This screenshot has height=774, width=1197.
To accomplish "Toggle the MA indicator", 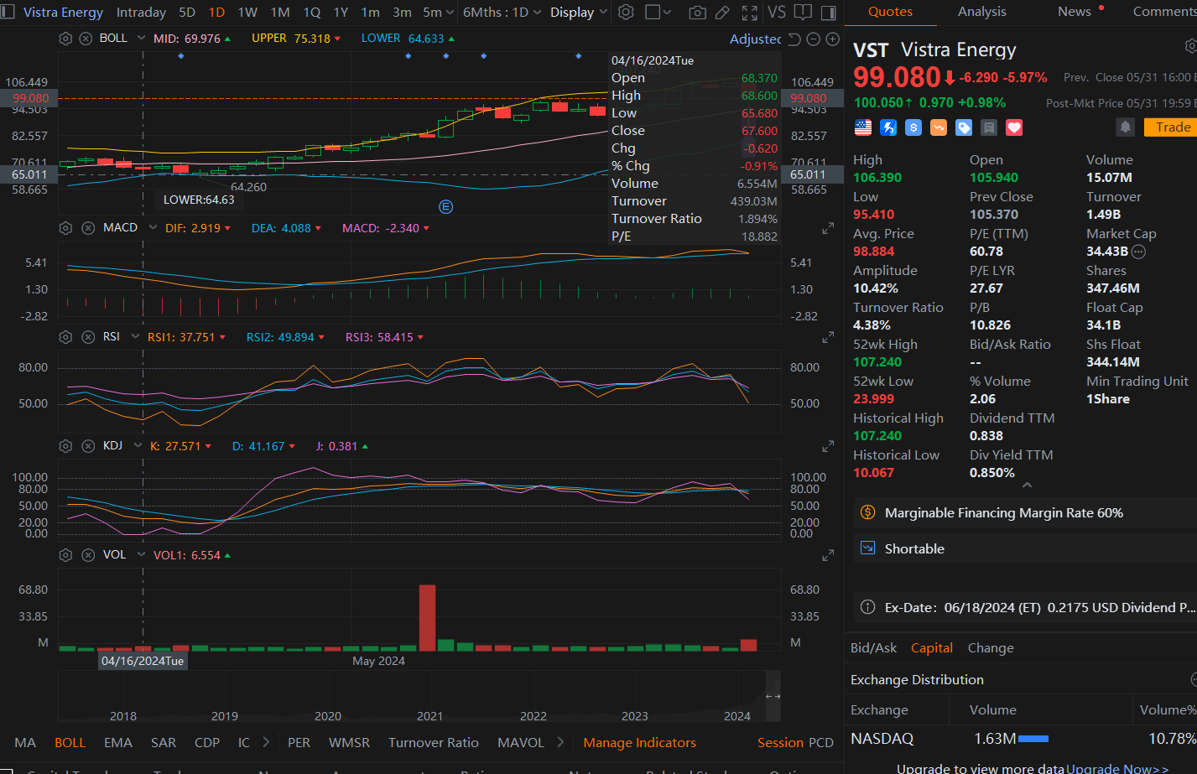I will (25, 743).
